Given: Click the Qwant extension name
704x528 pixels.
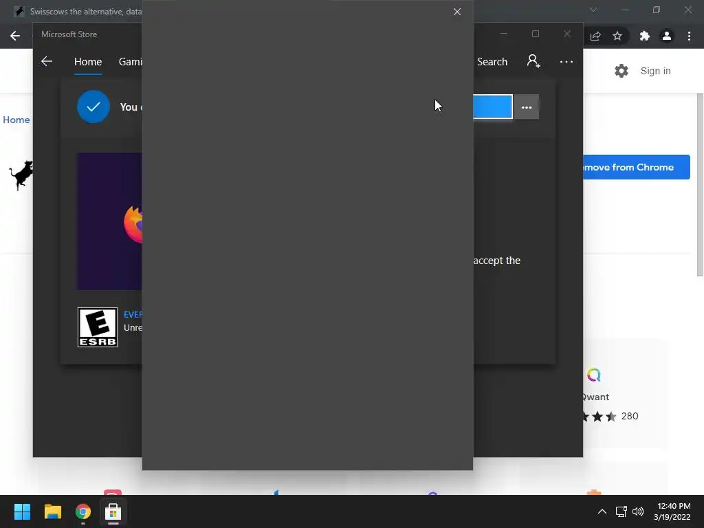Looking at the screenshot, I should point(596,397).
